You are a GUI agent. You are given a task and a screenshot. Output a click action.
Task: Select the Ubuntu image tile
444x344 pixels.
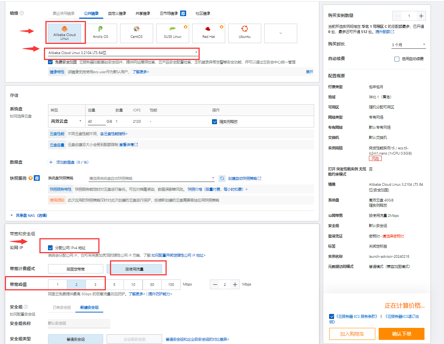click(x=244, y=33)
